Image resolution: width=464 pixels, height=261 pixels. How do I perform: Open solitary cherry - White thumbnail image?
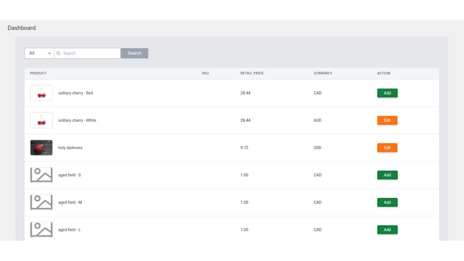click(41, 121)
